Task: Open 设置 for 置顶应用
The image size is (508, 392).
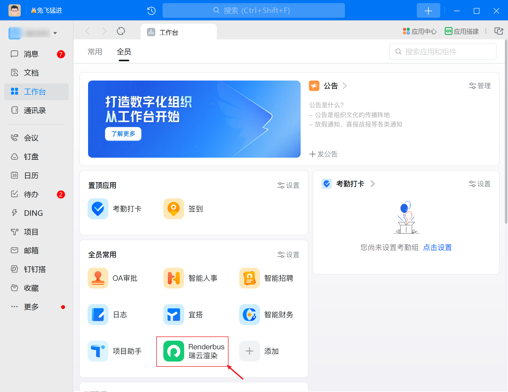Action: (288, 185)
